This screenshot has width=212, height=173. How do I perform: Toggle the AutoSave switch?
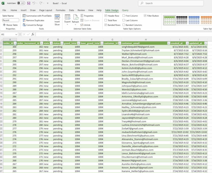(x=21, y=3)
